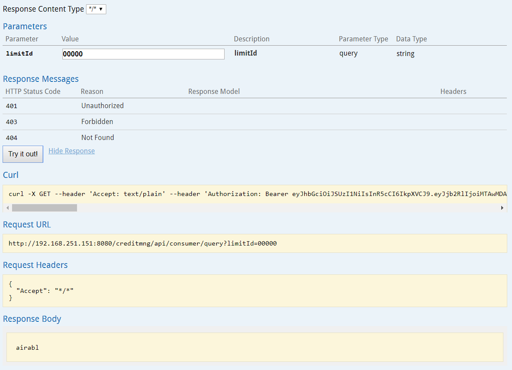Click the limitId value input field

pos(143,54)
